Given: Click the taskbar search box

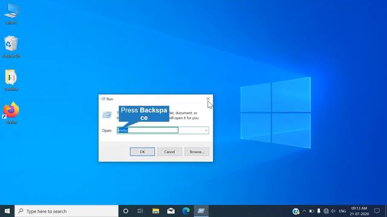Looking at the screenshot, I should click(x=67, y=211).
